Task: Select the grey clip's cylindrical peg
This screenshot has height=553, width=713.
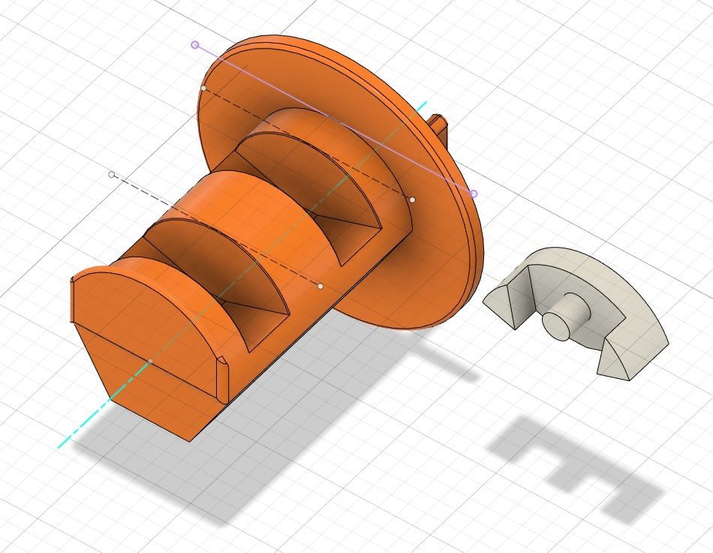Action: coord(565,317)
